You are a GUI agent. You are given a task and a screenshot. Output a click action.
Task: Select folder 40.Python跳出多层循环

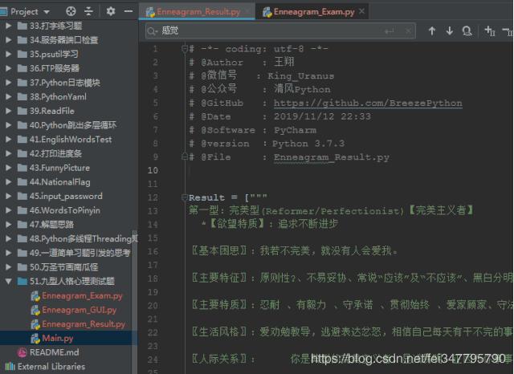point(73,125)
